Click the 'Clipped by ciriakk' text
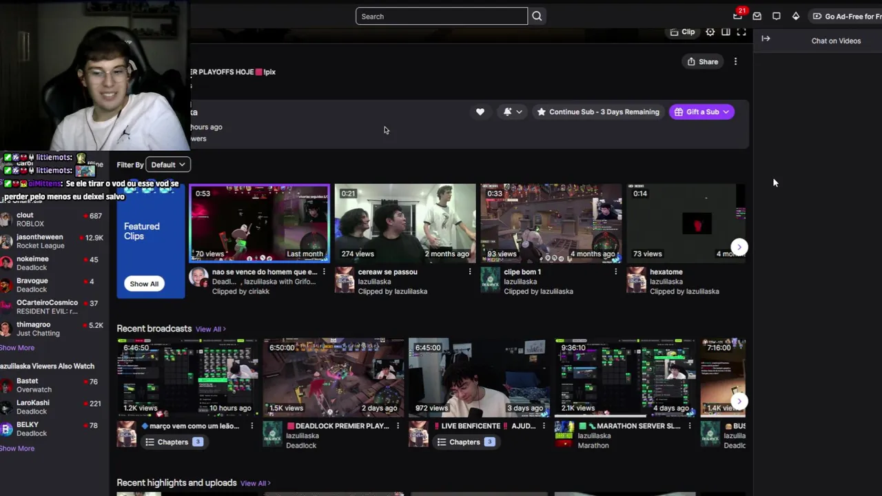The height and width of the screenshot is (496, 882). point(242,292)
